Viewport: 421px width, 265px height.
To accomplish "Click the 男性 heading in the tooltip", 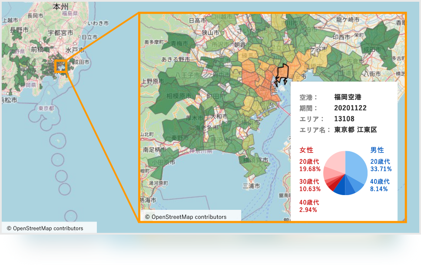I will click(377, 150).
